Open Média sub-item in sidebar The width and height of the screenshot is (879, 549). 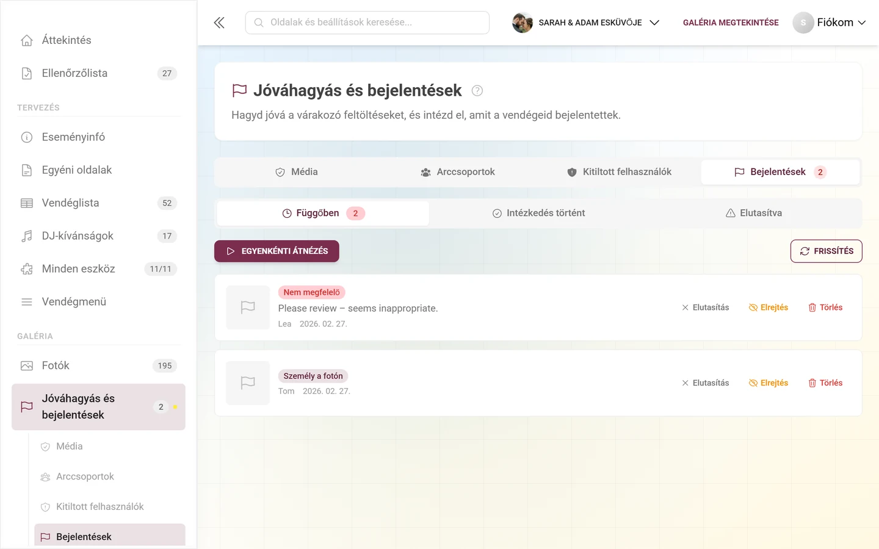[110, 447]
